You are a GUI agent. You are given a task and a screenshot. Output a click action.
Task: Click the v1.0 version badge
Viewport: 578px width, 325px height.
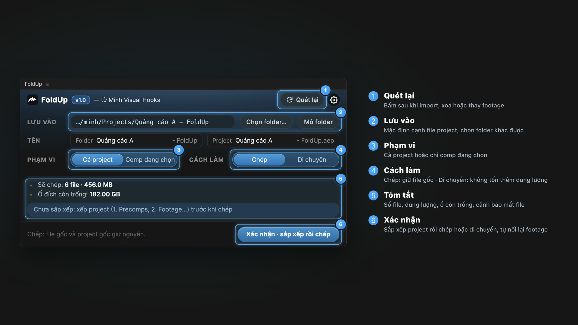pos(81,100)
